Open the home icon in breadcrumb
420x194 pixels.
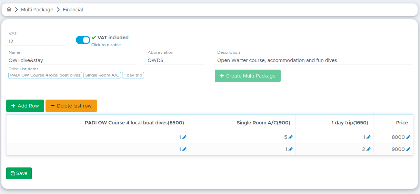(x=9, y=10)
